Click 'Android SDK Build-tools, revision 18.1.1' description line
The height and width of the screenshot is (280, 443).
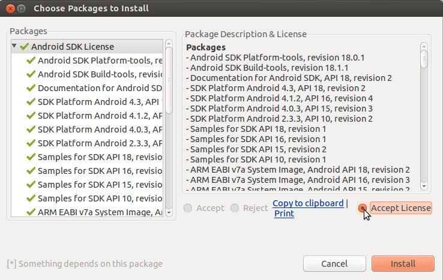(x=267, y=68)
